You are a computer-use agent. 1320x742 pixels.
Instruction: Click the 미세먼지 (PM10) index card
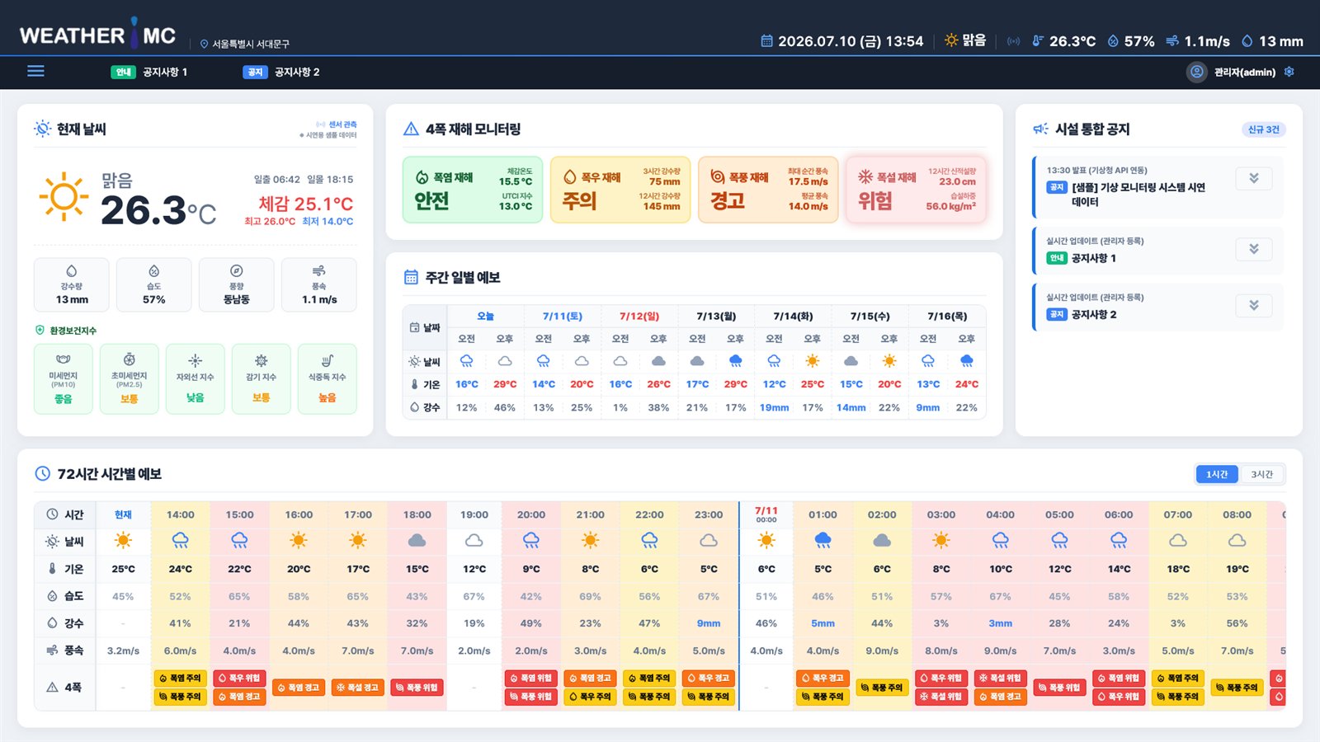tap(64, 378)
